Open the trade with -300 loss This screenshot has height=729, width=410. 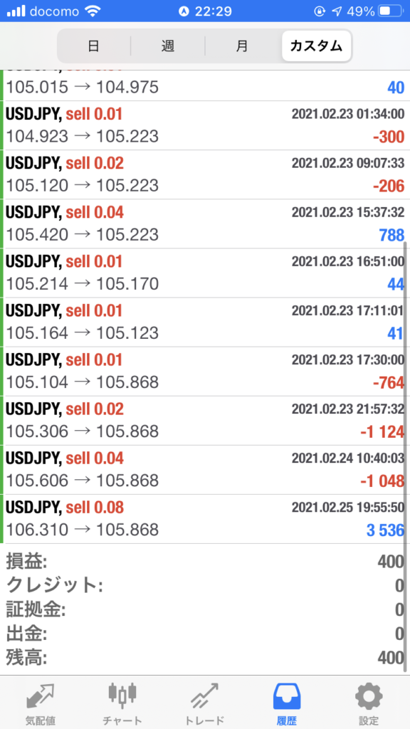205,125
